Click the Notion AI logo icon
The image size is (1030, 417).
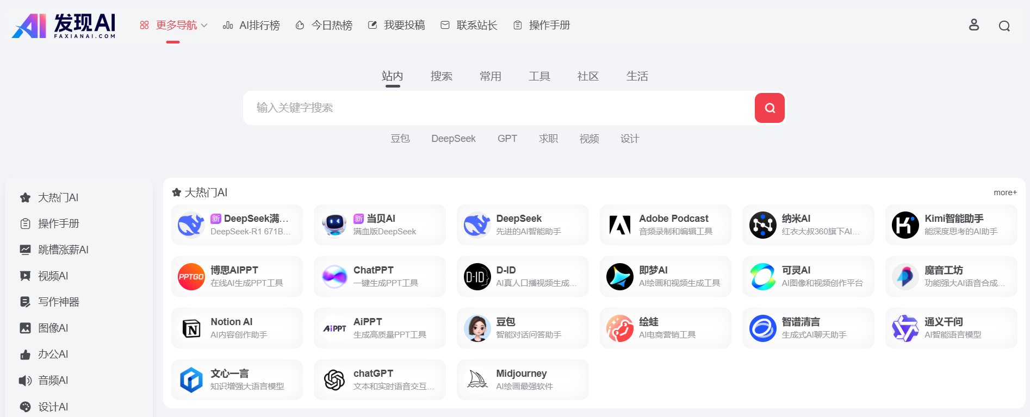pyautogui.click(x=191, y=328)
